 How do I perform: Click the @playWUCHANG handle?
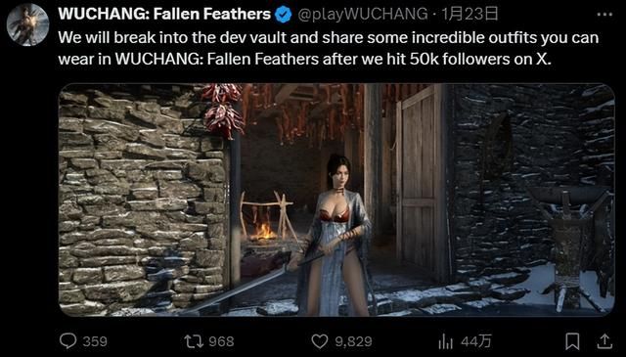pos(363,15)
